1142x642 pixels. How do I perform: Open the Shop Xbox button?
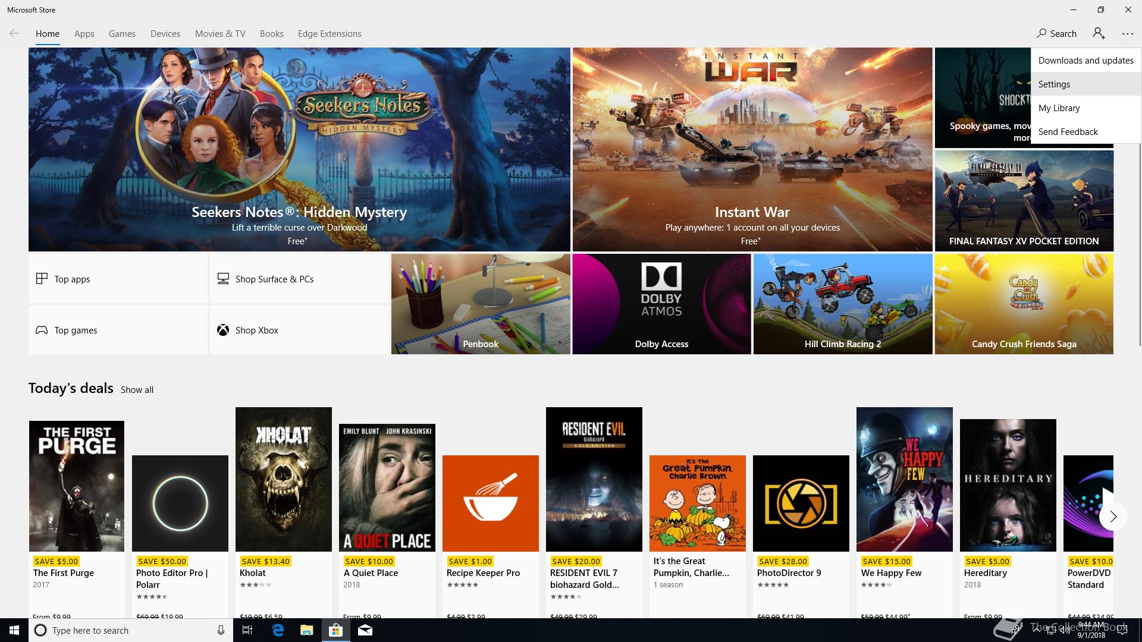coord(299,330)
